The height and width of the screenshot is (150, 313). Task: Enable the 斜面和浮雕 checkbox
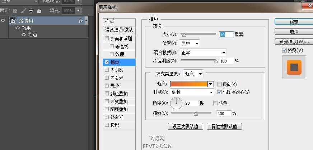click(x=107, y=39)
